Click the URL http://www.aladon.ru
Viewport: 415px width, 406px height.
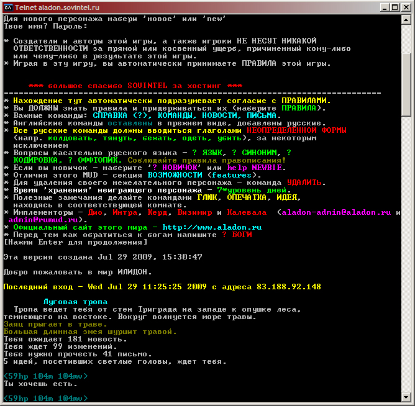click(212, 227)
